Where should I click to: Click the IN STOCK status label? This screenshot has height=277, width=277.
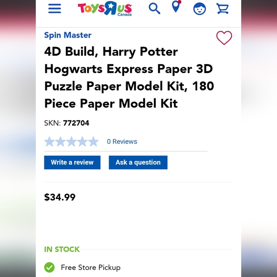(62, 249)
